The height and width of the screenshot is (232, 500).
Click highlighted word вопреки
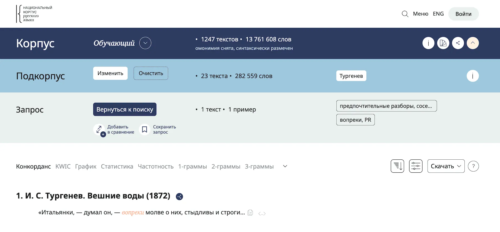(x=133, y=213)
